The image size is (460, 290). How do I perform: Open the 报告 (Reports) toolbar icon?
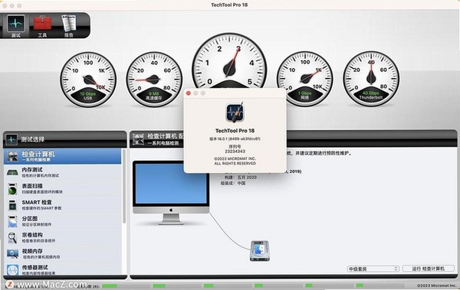point(69,26)
